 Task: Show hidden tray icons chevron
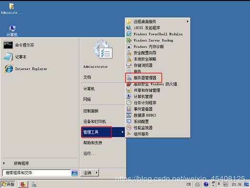tap(219, 184)
